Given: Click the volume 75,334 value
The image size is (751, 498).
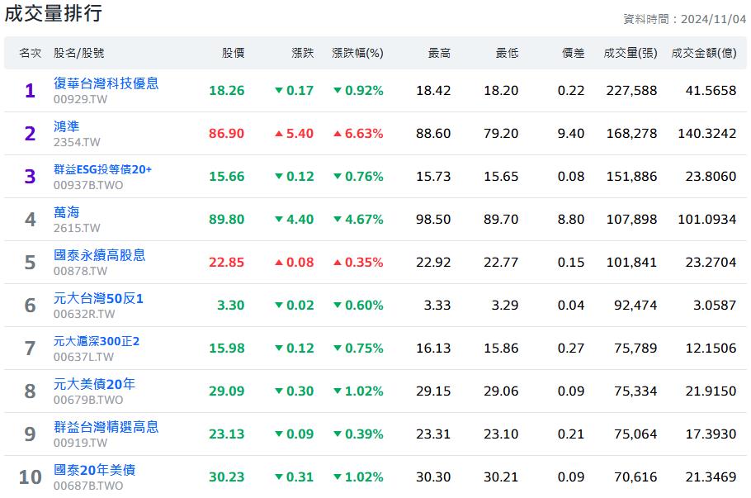Looking at the screenshot, I should (x=635, y=391).
